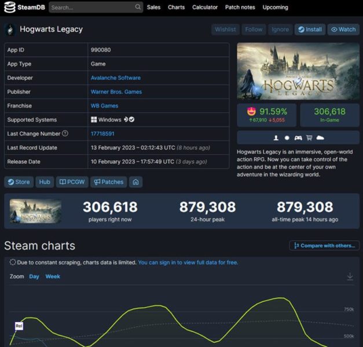Click the Install button
Image resolution: width=363 pixels, height=347 pixels.
coord(310,29)
